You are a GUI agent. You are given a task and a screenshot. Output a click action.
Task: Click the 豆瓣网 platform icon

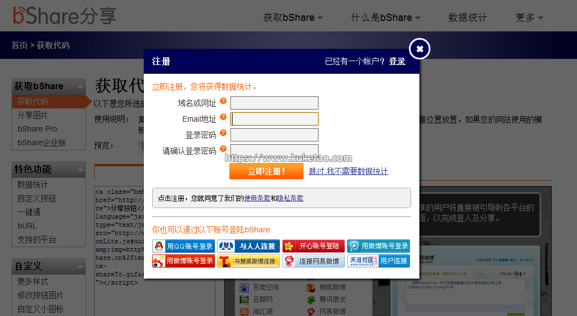[x=244, y=299]
